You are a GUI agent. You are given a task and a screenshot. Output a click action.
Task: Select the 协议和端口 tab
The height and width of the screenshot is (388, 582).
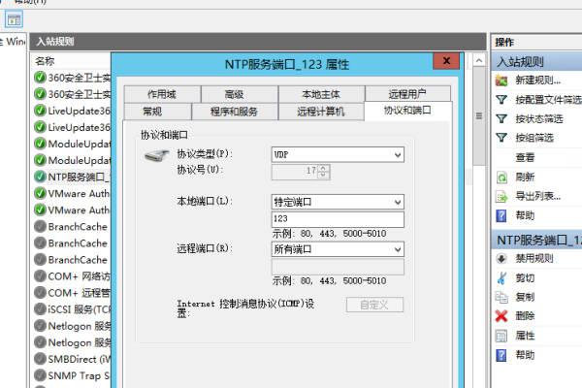407,111
